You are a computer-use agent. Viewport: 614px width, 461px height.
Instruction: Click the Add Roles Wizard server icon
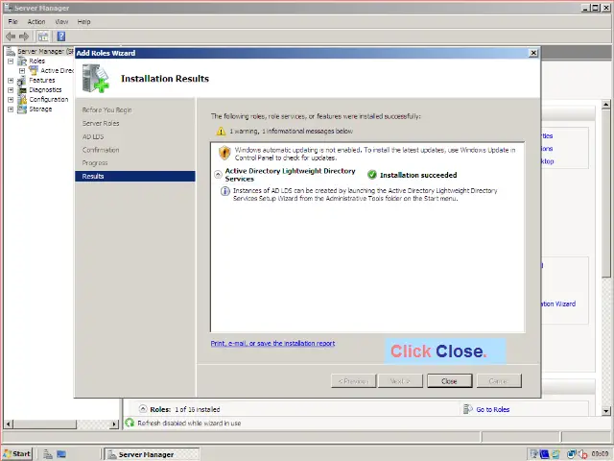click(x=95, y=79)
